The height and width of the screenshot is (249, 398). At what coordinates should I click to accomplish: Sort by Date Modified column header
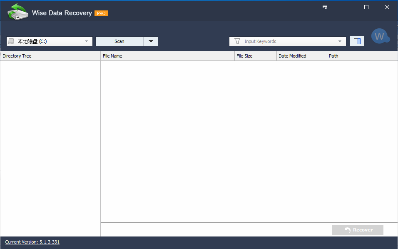coord(302,56)
